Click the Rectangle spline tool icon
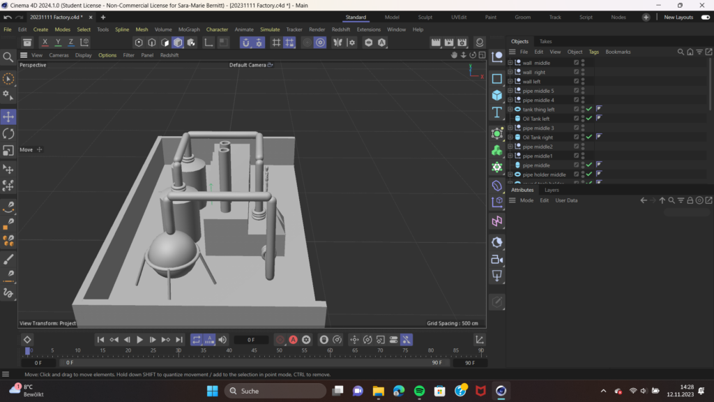714x402 pixels. (497, 78)
